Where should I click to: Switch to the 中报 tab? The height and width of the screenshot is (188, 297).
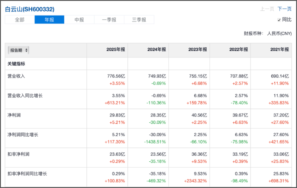click(79, 20)
